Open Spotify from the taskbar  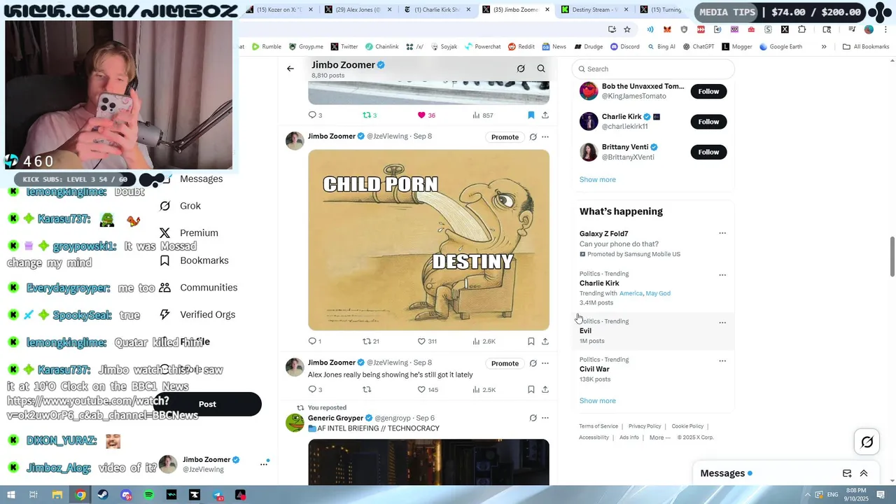148,495
